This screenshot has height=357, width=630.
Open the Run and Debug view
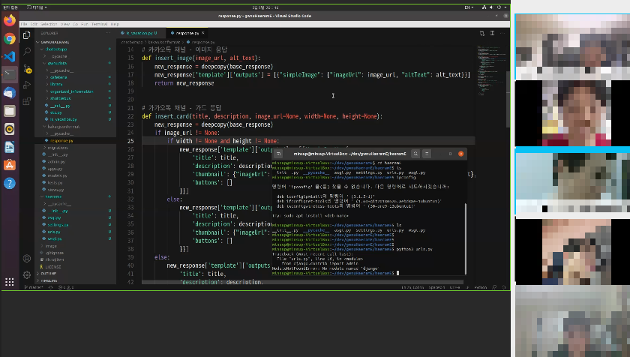[x=27, y=86]
